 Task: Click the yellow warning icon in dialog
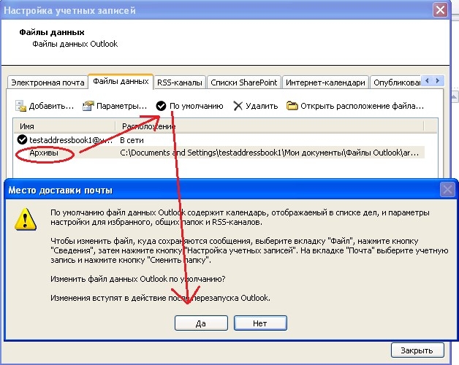coord(26,219)
